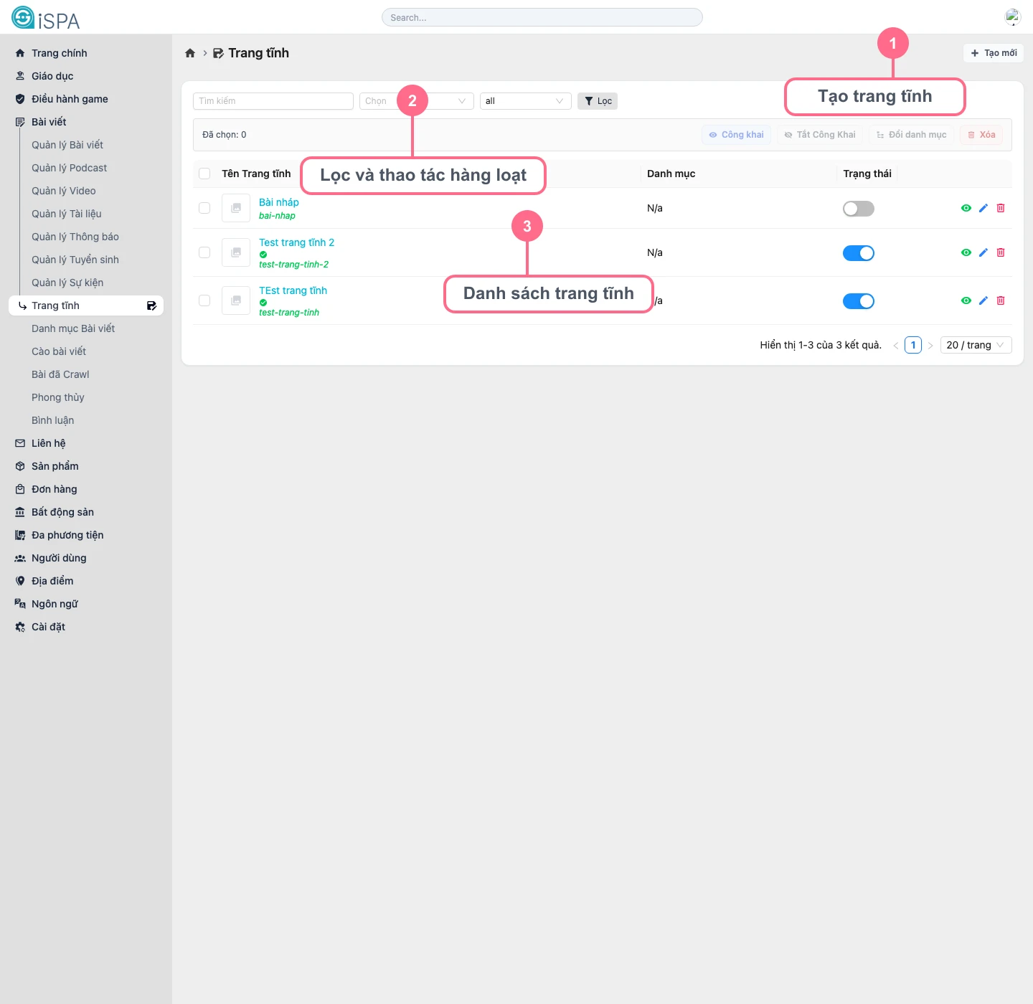1033x1004 pixels.
Task: Turn off status switch for TEst trang tĩnh
Action: tap(858, 301)
